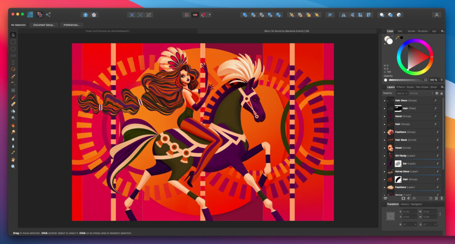The width and height of the screenshot is (455, 244).
Task: Toggle the layer lock icon in Layers panel
Action: 442,93
